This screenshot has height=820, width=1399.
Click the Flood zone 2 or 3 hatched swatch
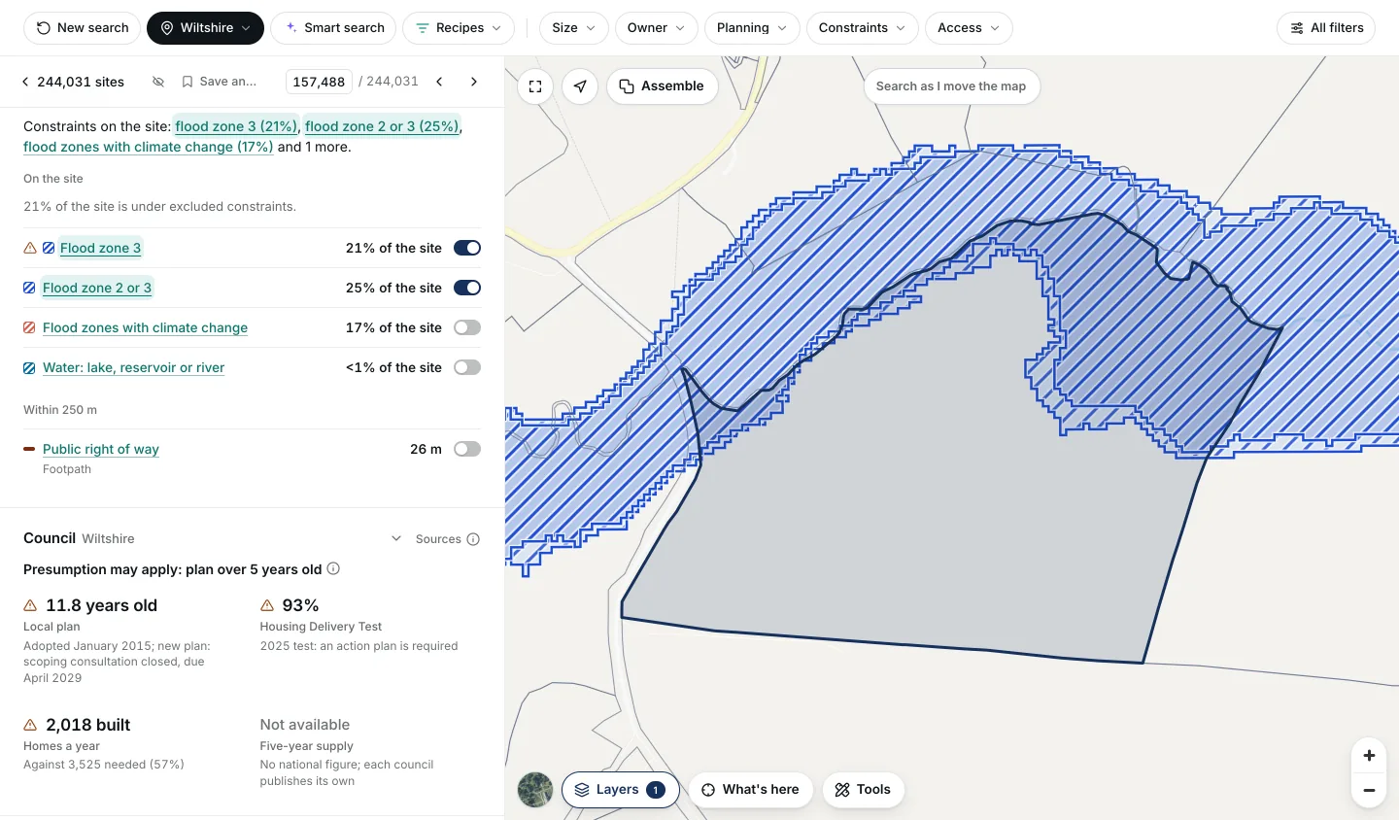pyautogui.click(x=29, y=288)
